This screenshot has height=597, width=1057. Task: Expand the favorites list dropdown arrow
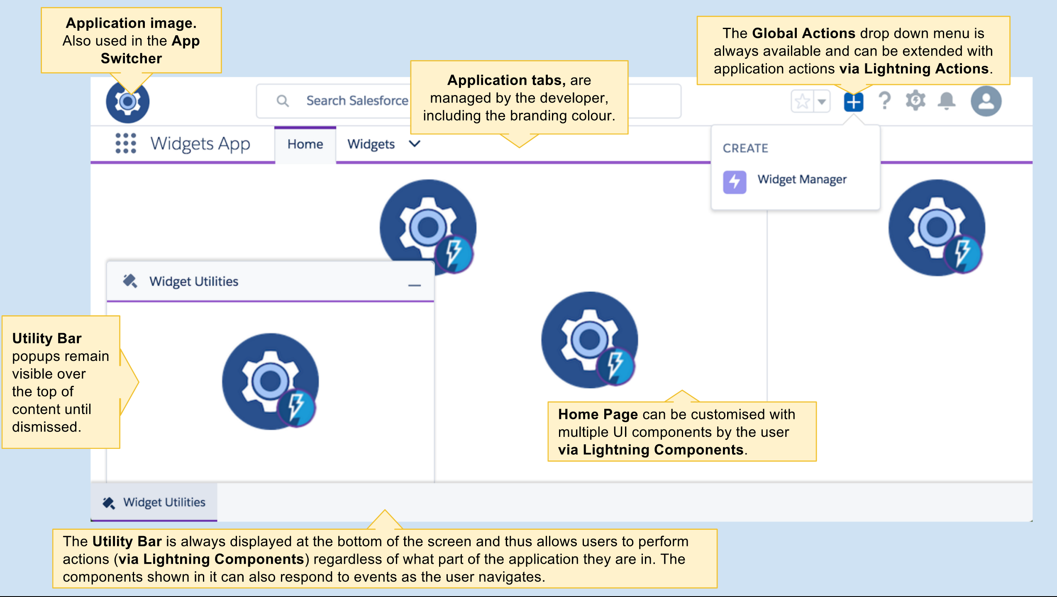point(822,101)
